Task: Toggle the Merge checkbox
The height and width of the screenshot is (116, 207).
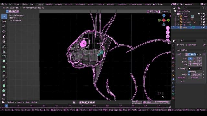Action: pos(189,74)
